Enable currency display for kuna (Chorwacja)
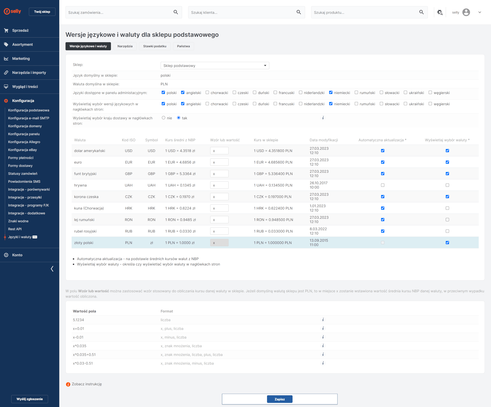Screen dimensions: 491x407 pyautogui.click(x=447, y=208)
